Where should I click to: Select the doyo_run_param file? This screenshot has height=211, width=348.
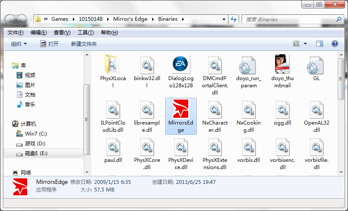(248, 72)
